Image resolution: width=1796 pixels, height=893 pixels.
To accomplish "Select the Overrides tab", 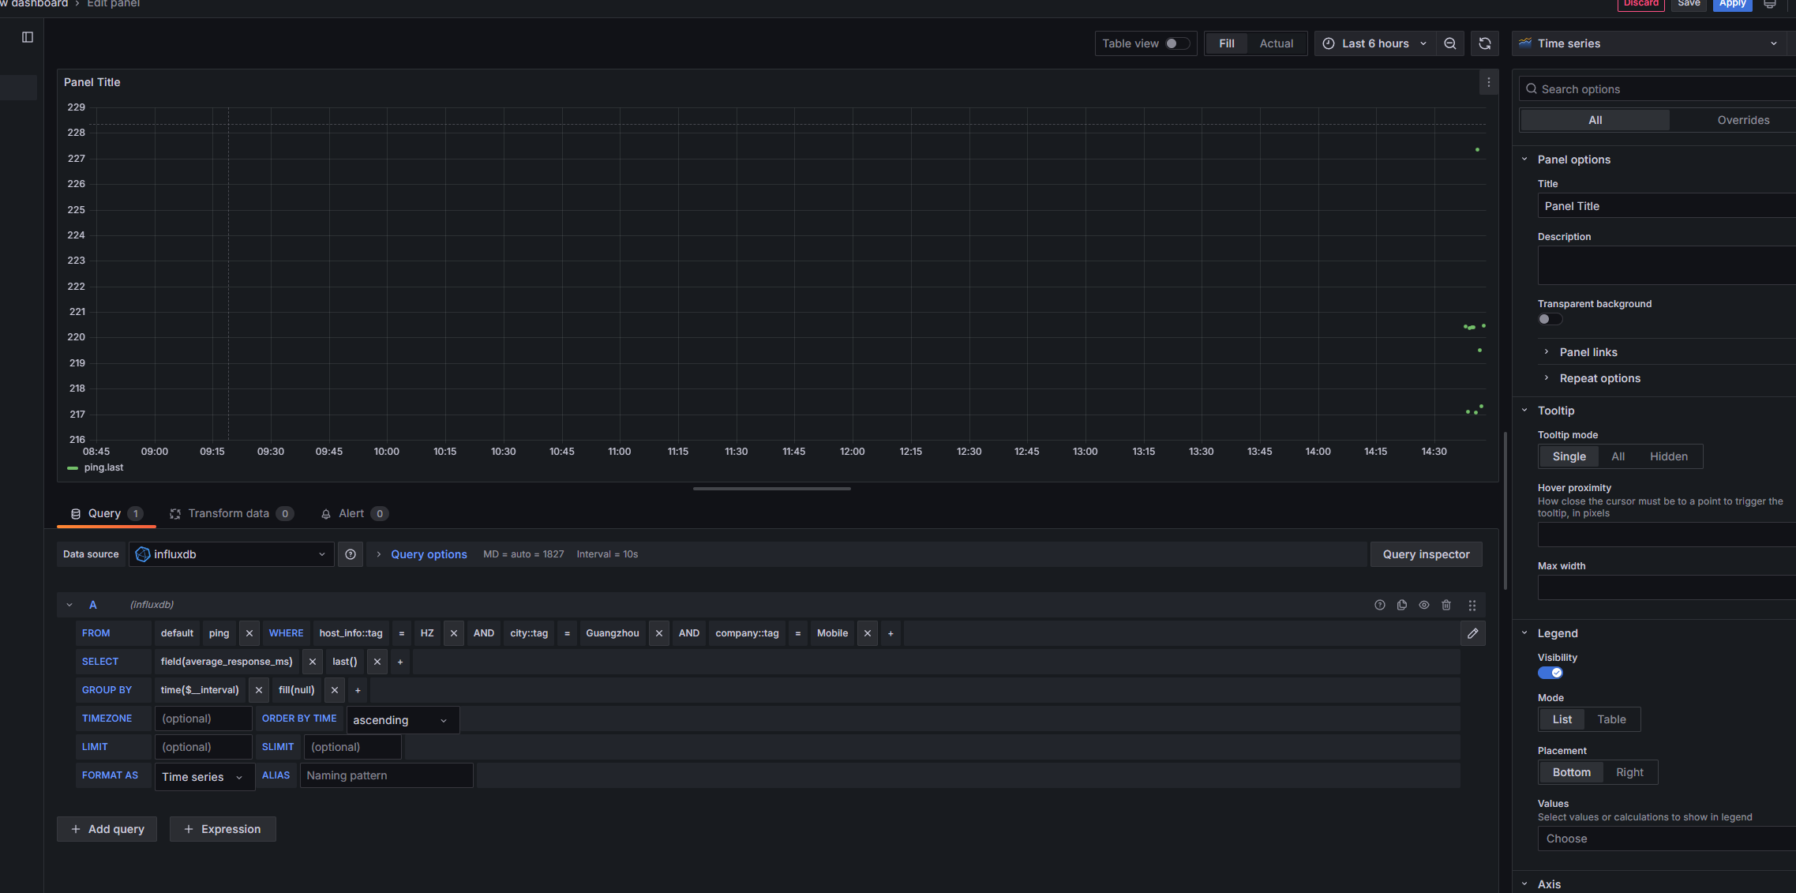I will click(x=1743, y=120).
